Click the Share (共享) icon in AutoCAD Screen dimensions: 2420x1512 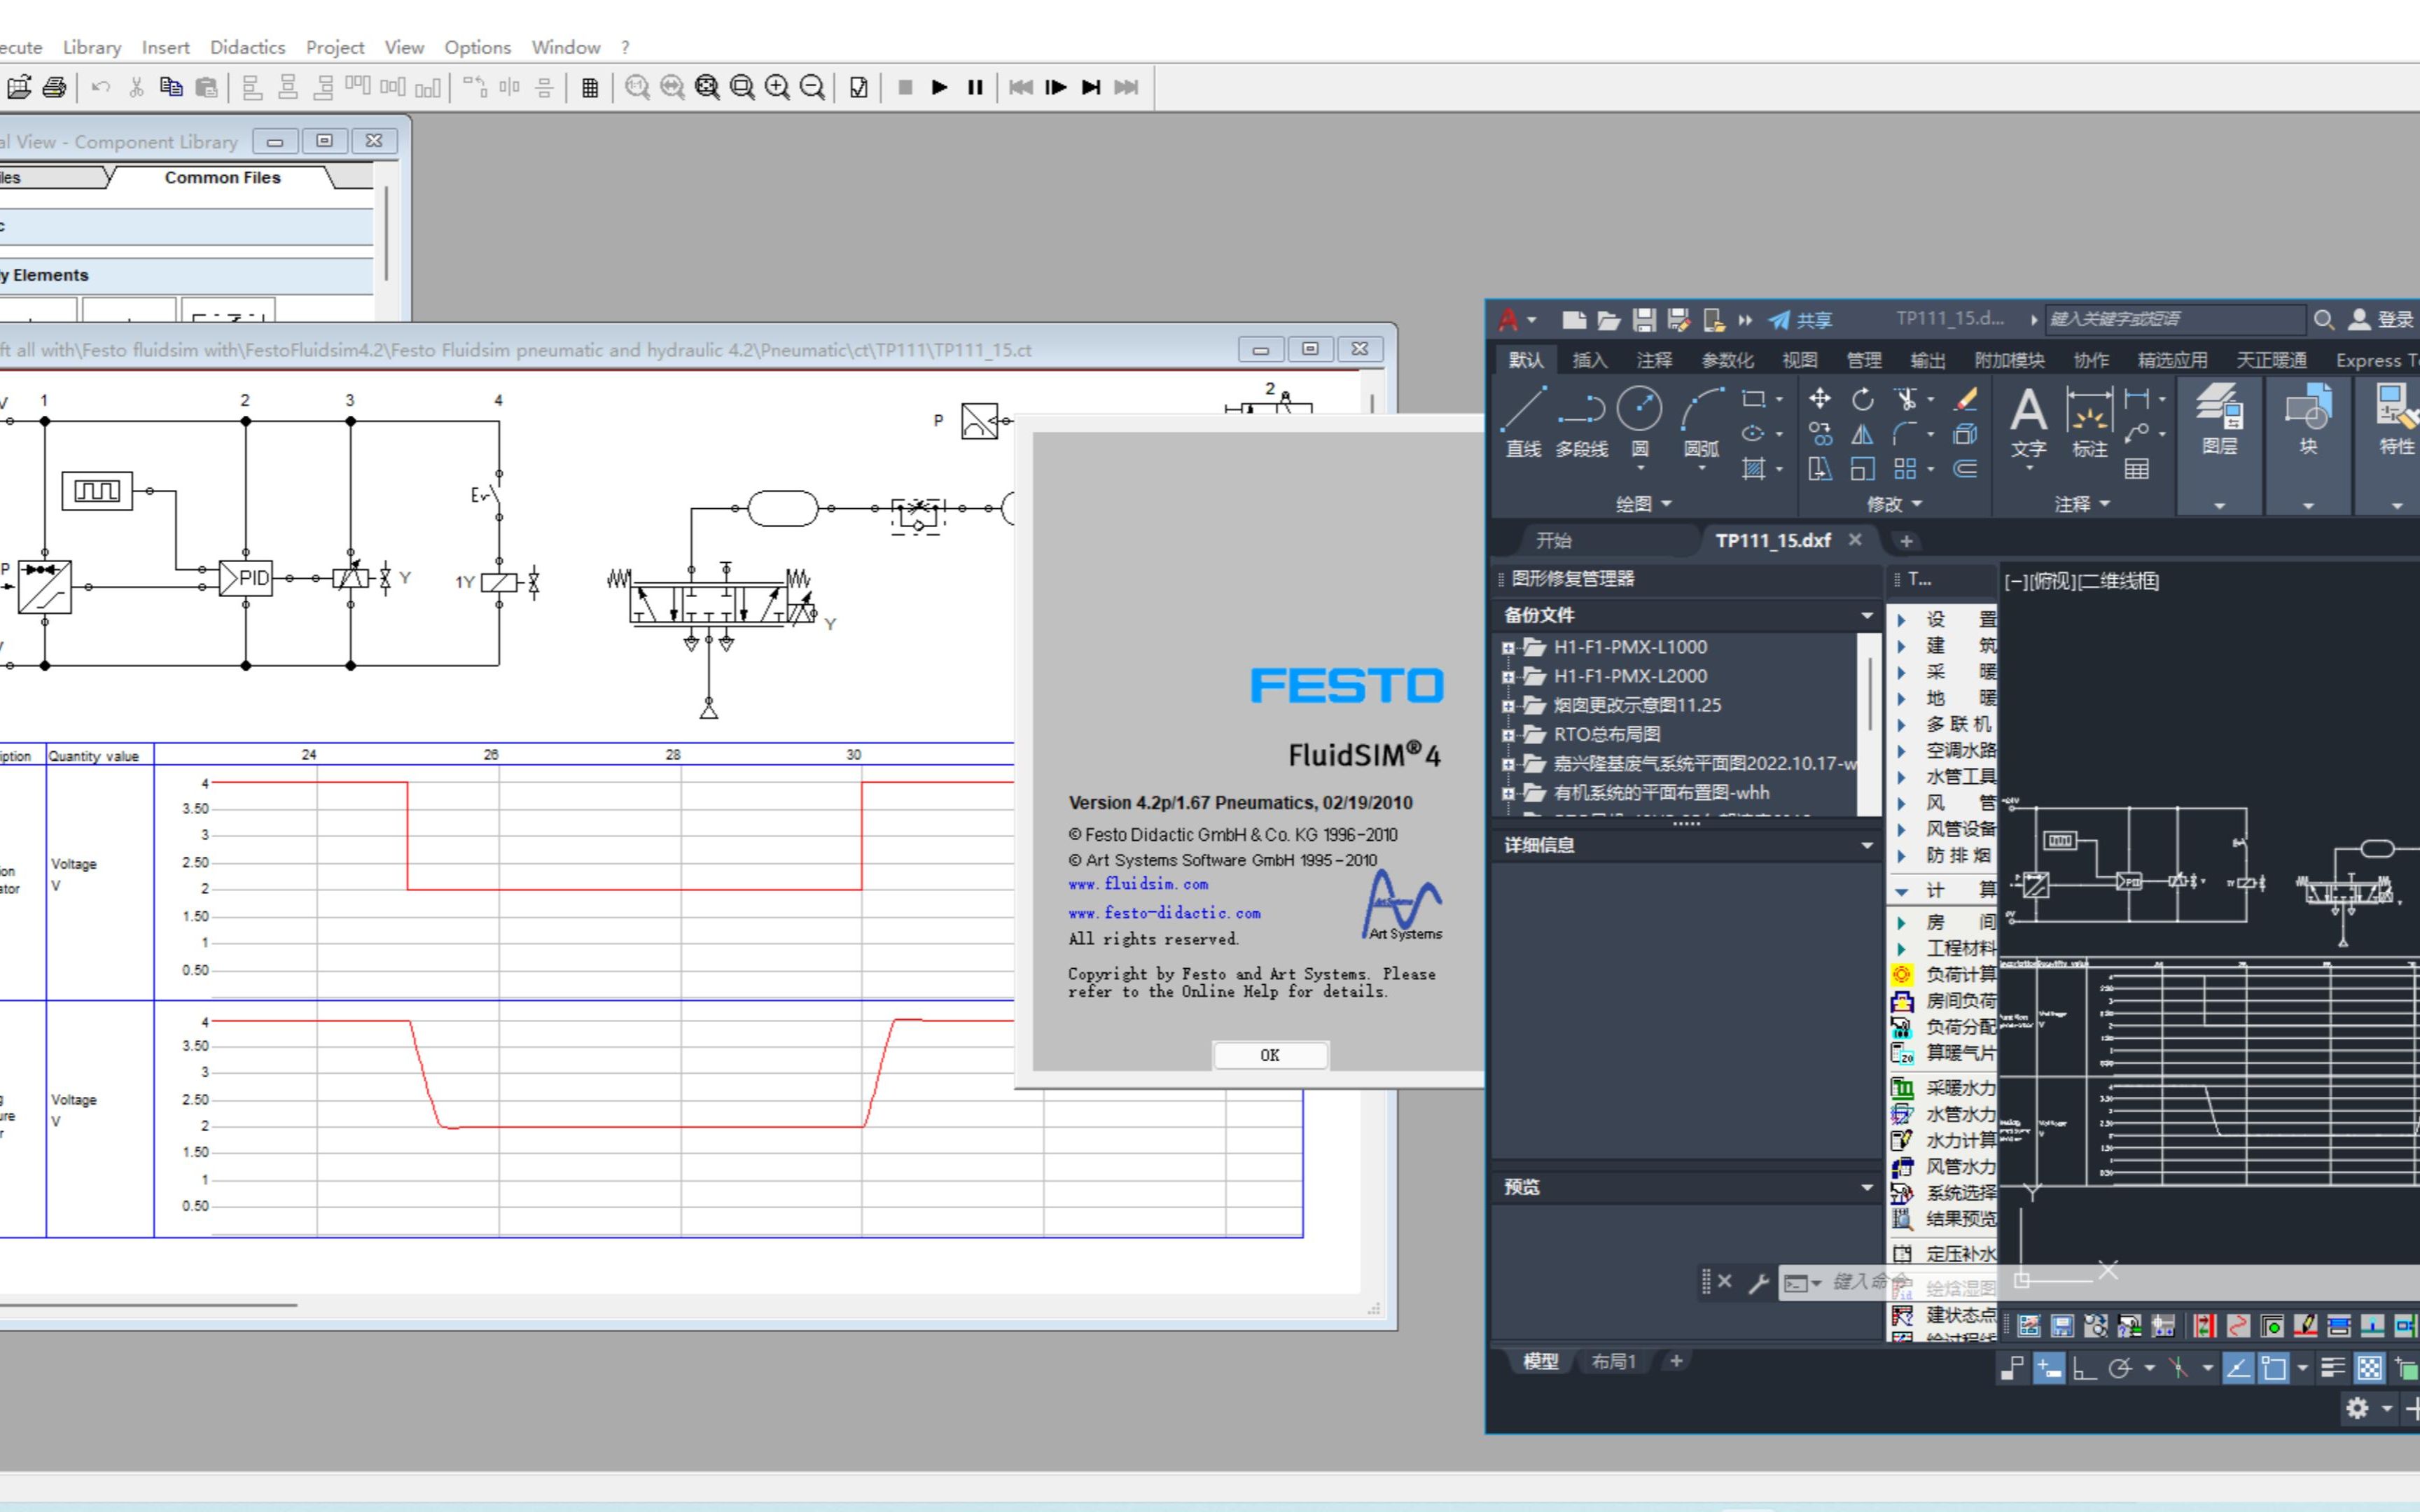coord(1799,320)
